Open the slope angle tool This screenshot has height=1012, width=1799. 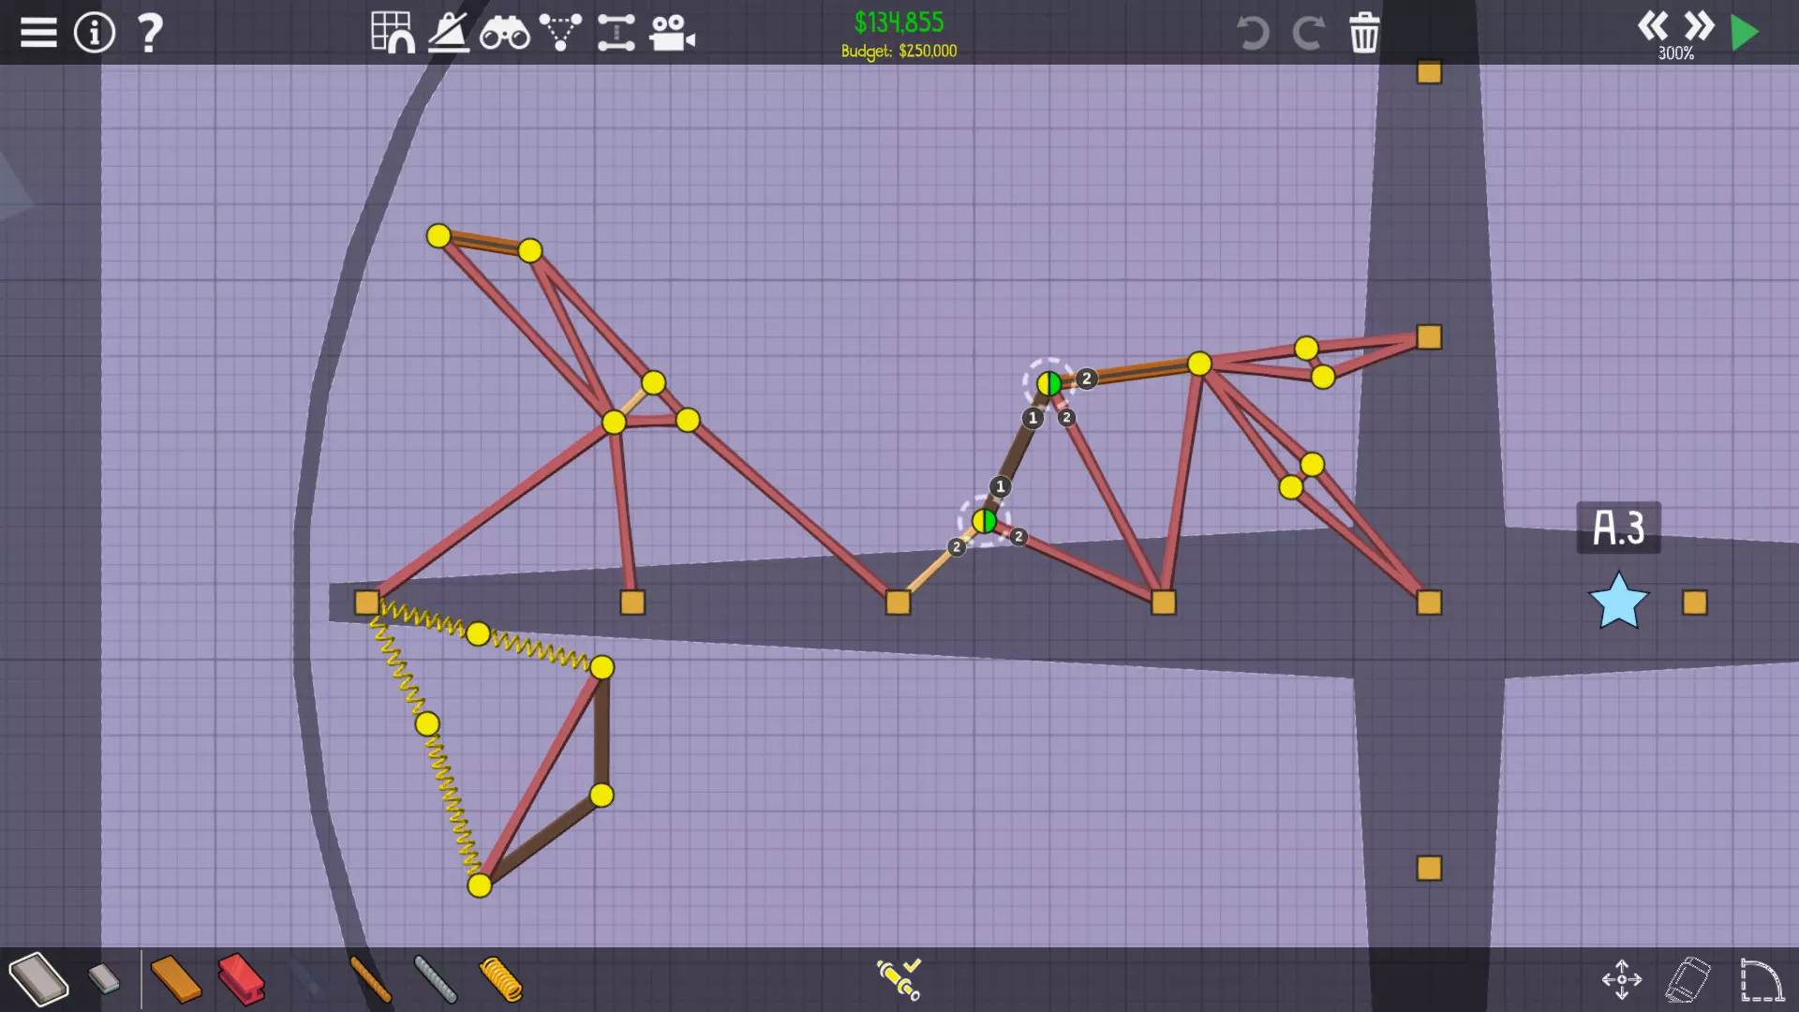tap(448, 33)
